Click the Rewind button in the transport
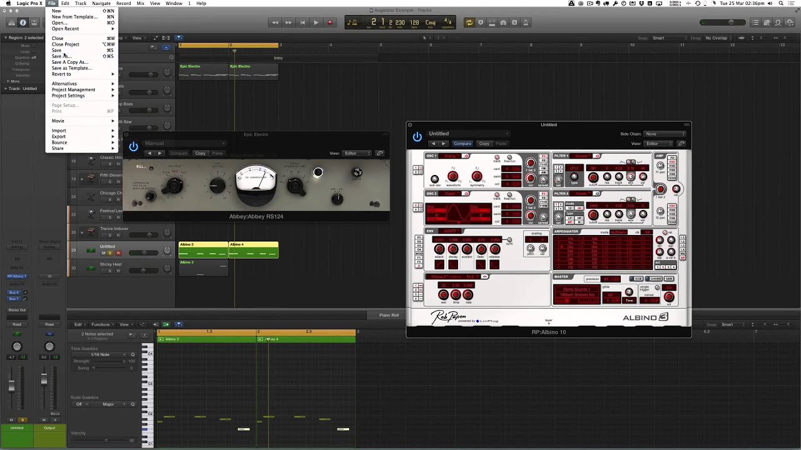Screen dimensions: 801x450 coord(275,22)
